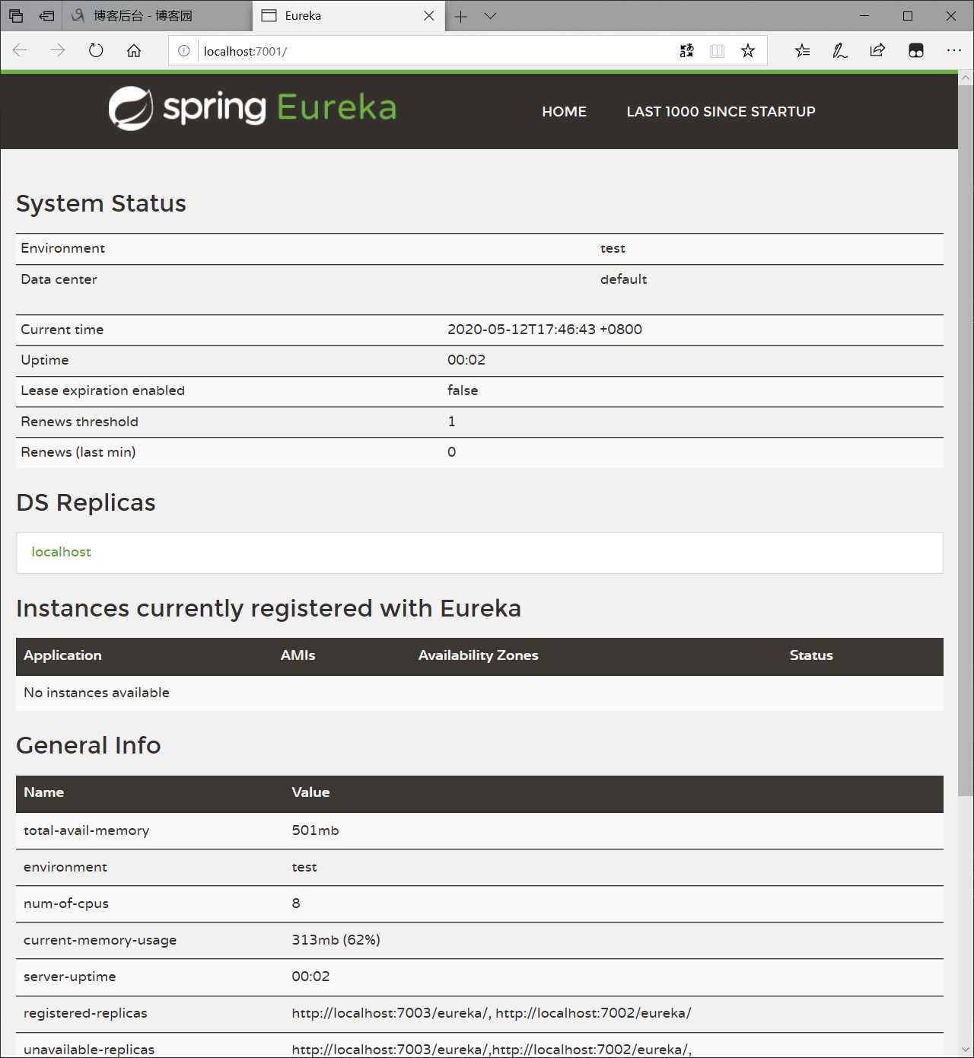Screen dimensions: 974x1058
Task: Open the browser Settings and more menu
Action: 954,51
